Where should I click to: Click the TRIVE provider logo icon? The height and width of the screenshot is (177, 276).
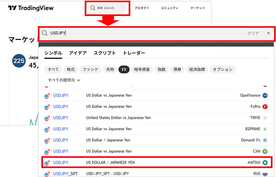click(x=265, y=118)
